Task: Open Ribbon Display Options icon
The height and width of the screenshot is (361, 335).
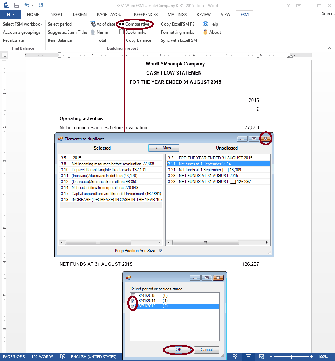Action: (x=299, y=5)
